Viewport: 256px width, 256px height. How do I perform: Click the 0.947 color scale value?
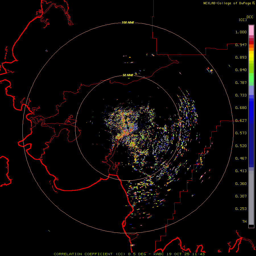tap(241, 45)
